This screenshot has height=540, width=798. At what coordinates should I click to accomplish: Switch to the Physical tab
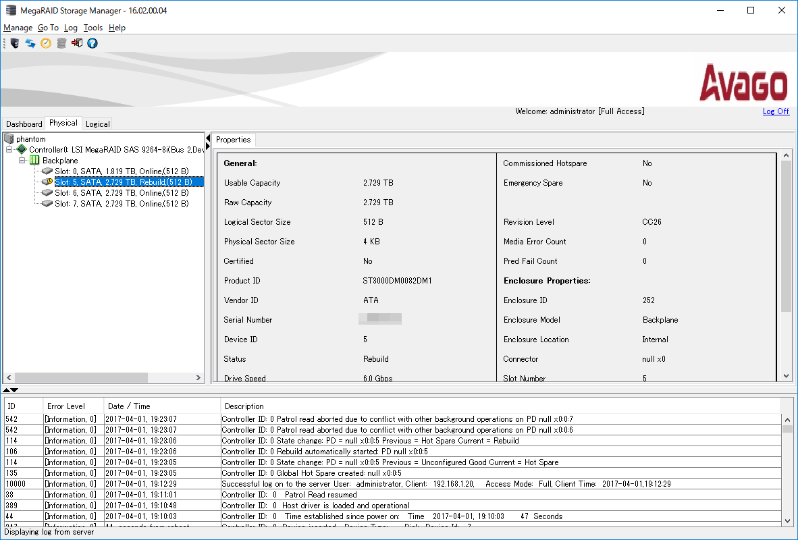[63, 123]
